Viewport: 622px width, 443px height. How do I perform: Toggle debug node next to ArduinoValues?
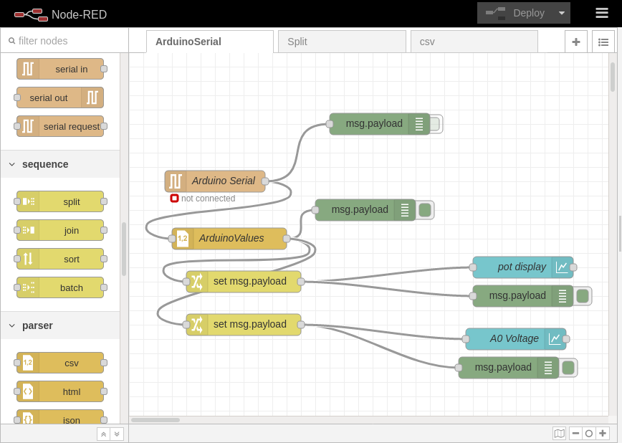pos(425,210)
